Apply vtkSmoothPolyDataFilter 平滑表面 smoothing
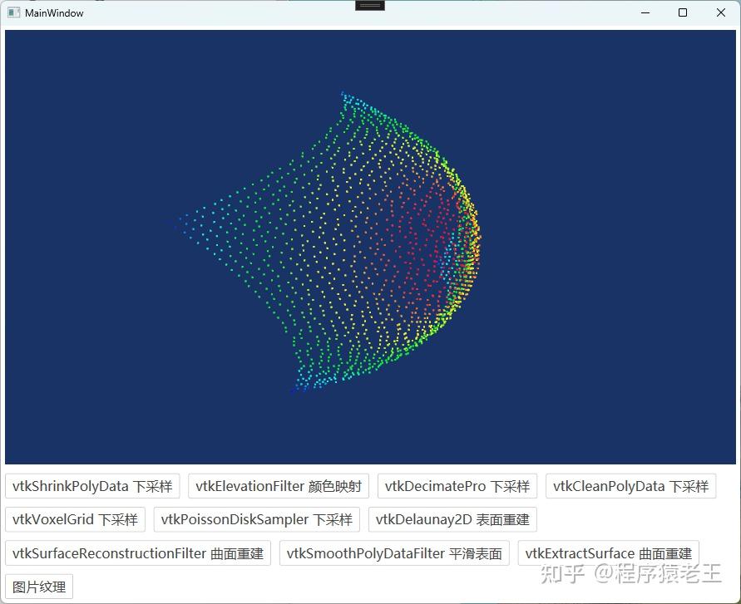This screenshot has height=604, width=741. 393,553
